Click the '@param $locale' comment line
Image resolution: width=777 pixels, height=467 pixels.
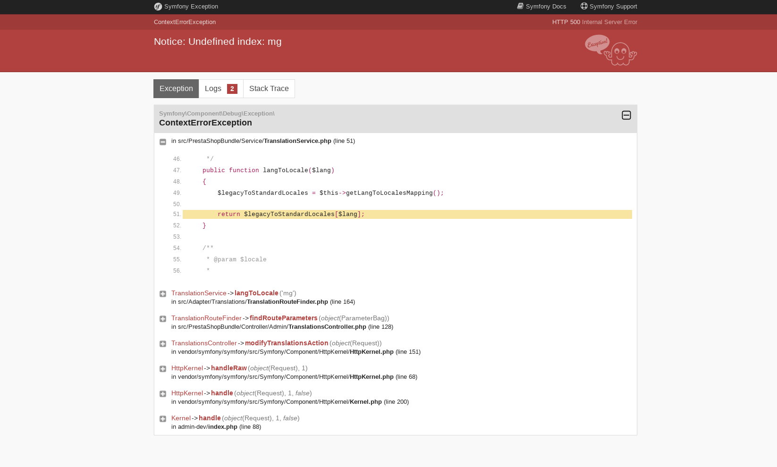click(x=236, y=259)
